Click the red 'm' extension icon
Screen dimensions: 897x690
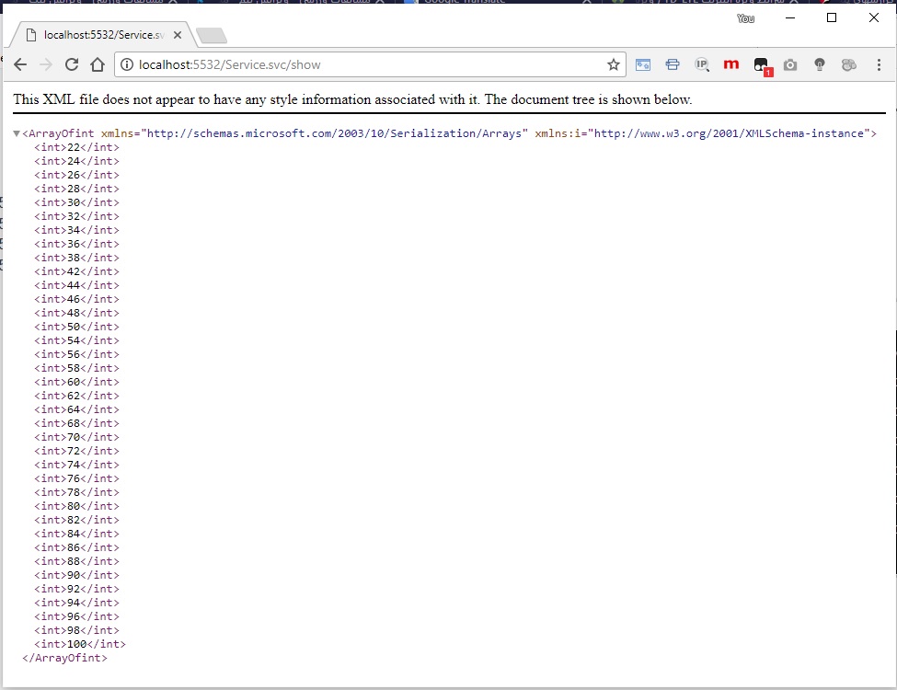pyautogui.click(x=731, y=64)
